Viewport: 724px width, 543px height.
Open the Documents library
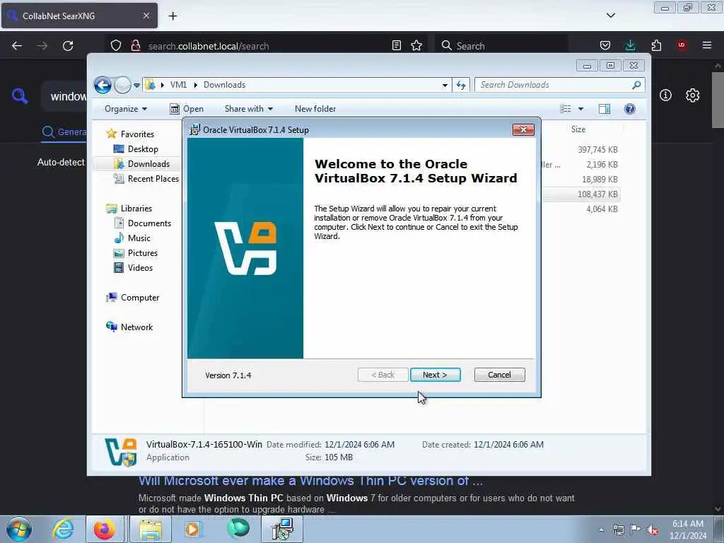point(149,223)
